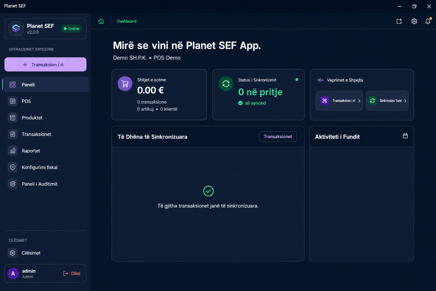The image size is (436, 291).
Task: Click Sinkronizo Tani quick action
Action: coord(387,101)
